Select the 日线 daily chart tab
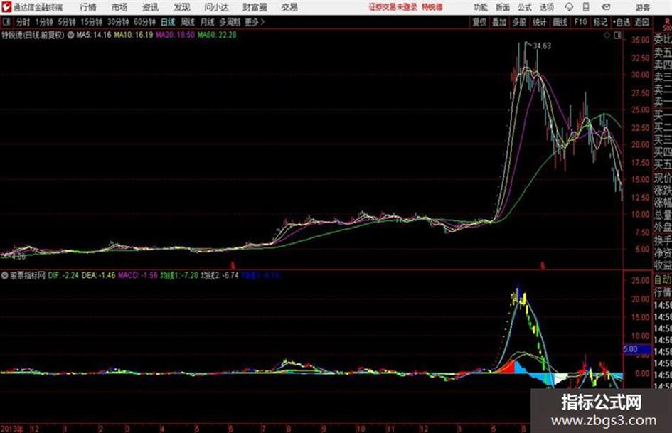 point(168,22)
